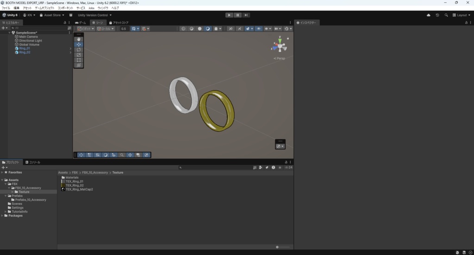This screenshot has width=474, height=255.
Task: Click the last compass icon in bottom overlay toolbar
Action: pyautogui.click(x=146, y=155)
